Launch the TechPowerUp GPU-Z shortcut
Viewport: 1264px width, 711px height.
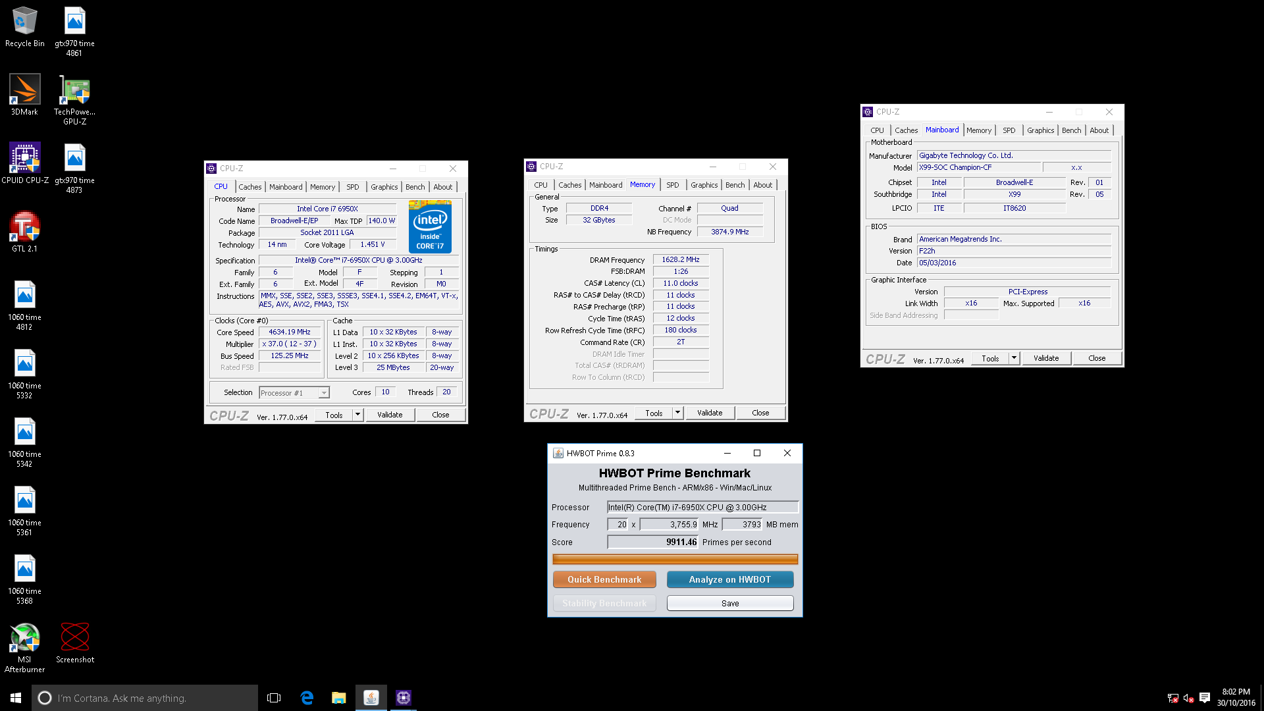[74, 100]
